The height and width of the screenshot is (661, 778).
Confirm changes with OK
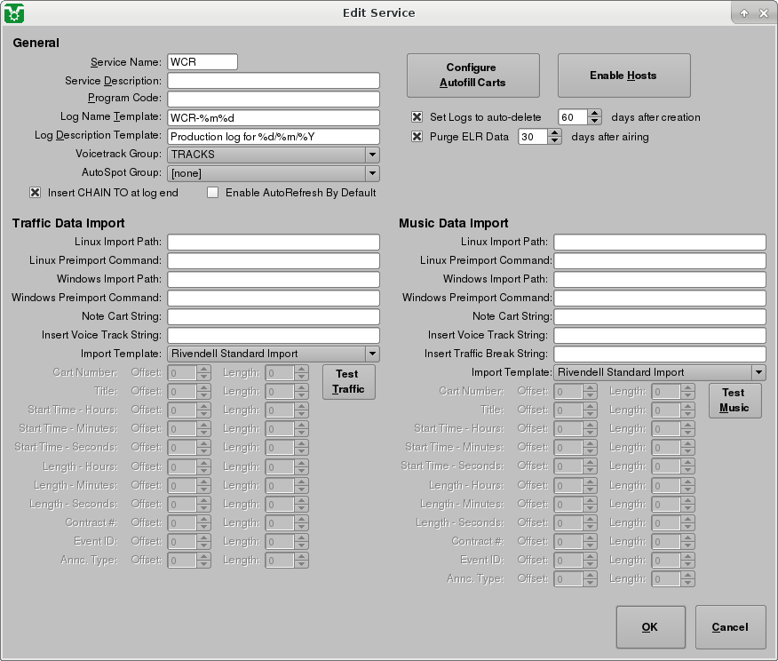(x=650, y=626)
